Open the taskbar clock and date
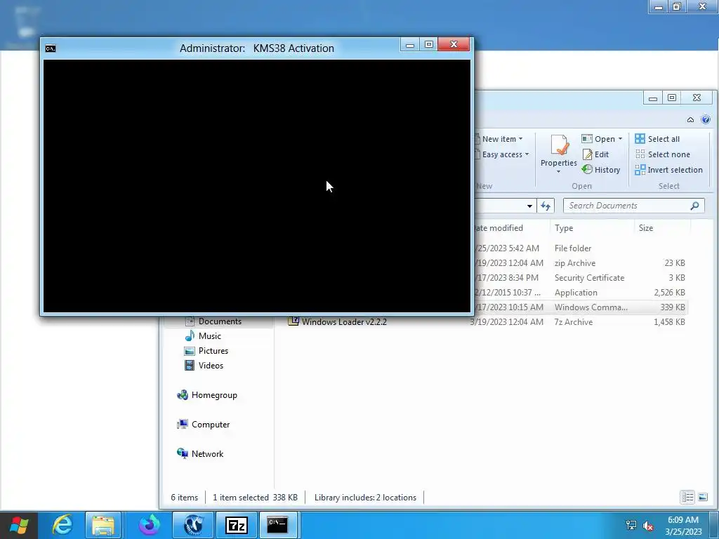Viewport: 719px width, 539px height. (683, 526)
